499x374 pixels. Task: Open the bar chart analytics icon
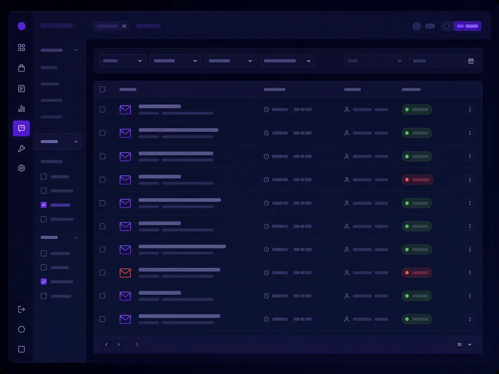(x=21, y=108)
